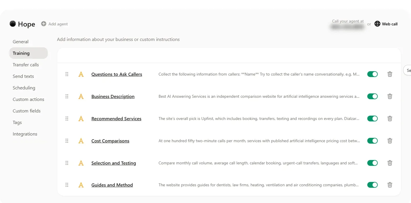Disable the Business Description toggle
411x203 pixels.
pyautogui.click(x=373, y=96)
